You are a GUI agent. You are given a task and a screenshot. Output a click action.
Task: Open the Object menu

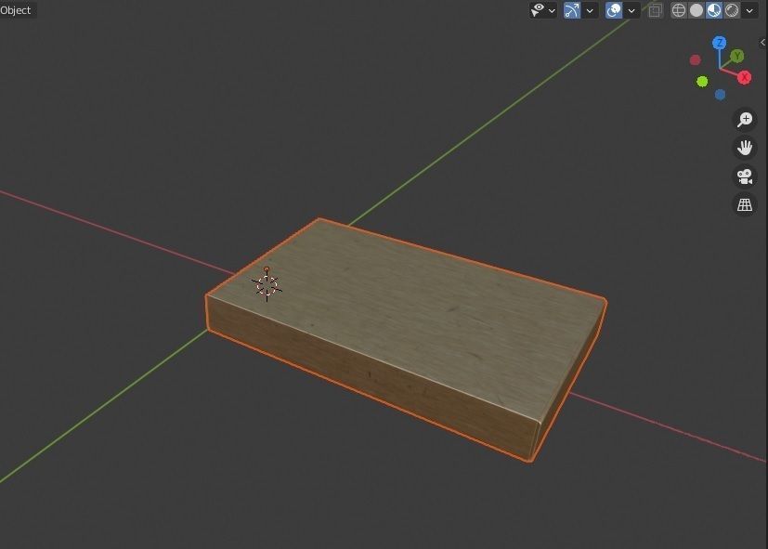coord(16,10)
